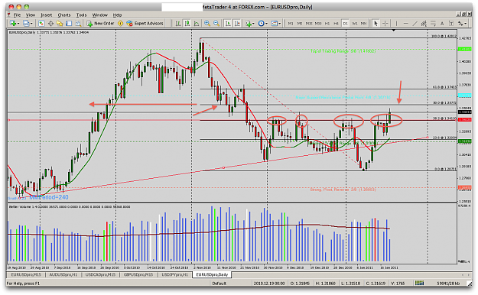Expand the Templates dropdown arrow
Viewport: 478px width, 295px height.
pos(280,24)
